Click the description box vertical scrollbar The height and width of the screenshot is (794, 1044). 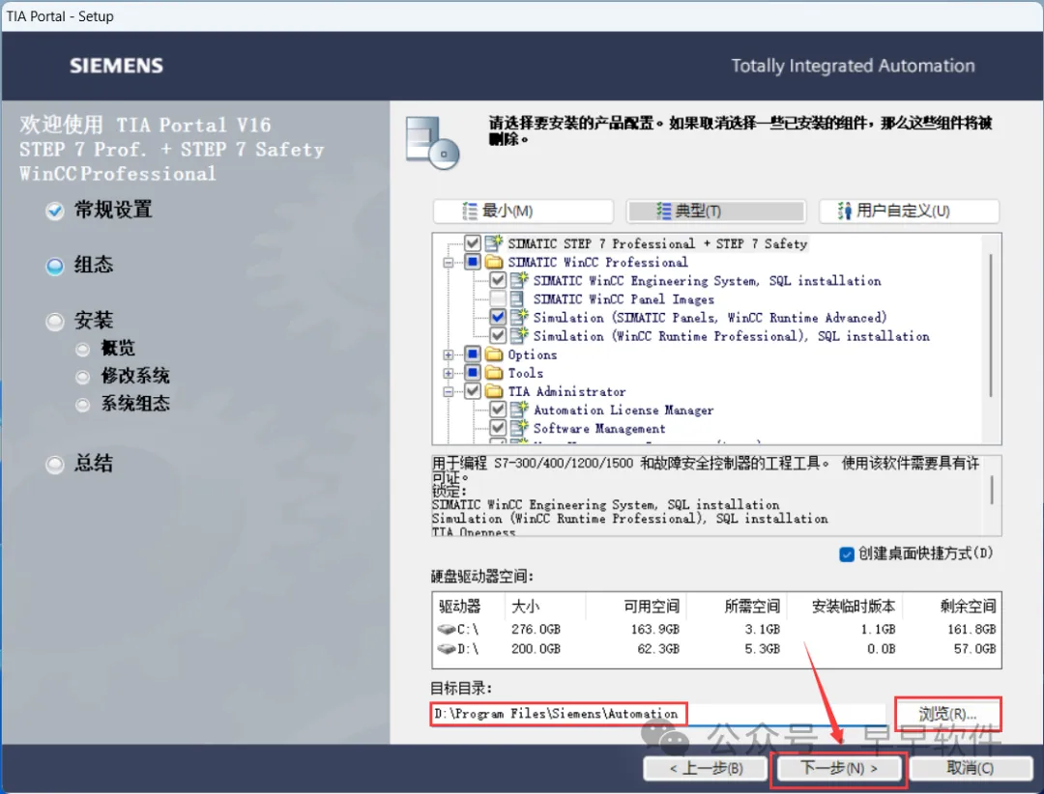click(991, 491)
